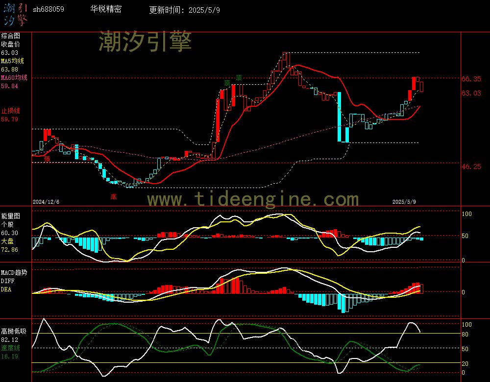Click the DEA legend label
Image resolution: width=490 pixels, height=382 pixels.
6,289
